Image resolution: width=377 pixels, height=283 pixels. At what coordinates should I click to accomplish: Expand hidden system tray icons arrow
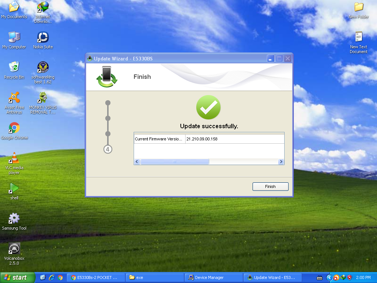pyautogui.click(x=329, y=277)
